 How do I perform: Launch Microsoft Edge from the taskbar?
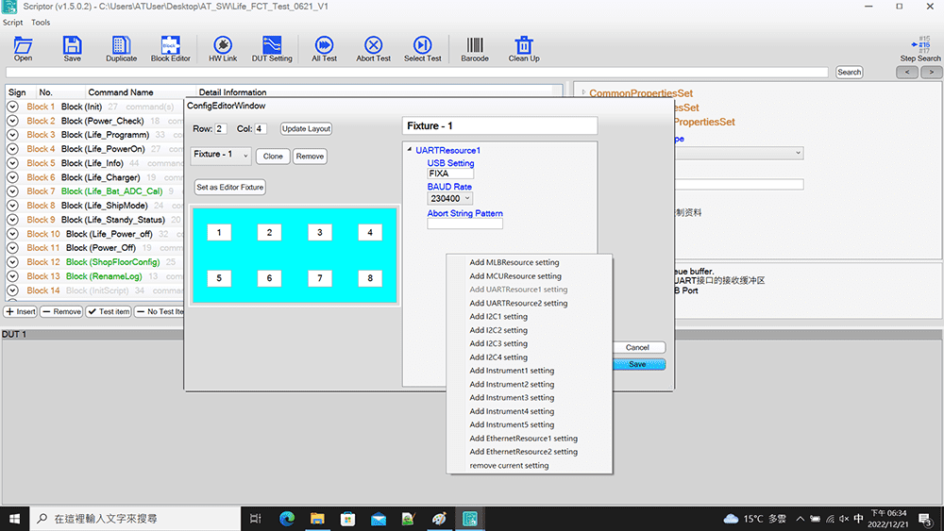pyautogui.click(x=287, y=519)
